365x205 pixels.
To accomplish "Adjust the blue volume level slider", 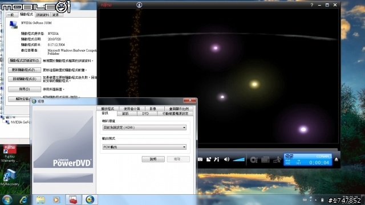I will (238, 159).
